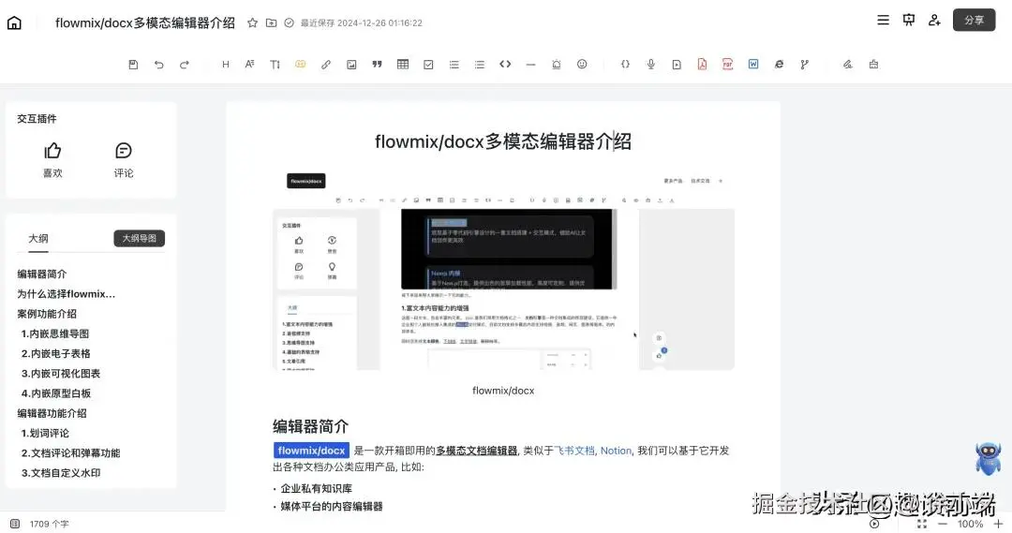Viewport: 1012px width, 533px height.
Task: Insert a hyperlink via the link icon
Action: [x=326, y=65]
